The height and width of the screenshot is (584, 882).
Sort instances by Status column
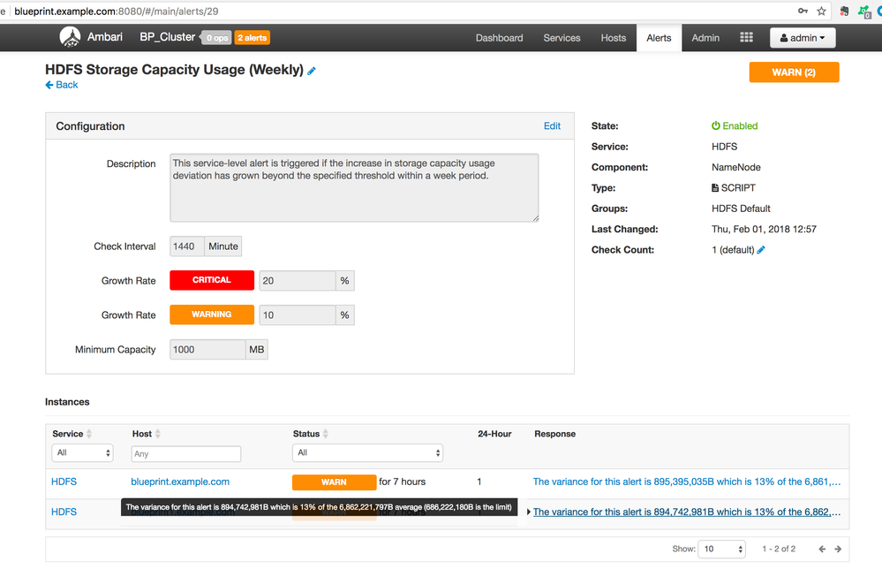(x=326, y=434)
